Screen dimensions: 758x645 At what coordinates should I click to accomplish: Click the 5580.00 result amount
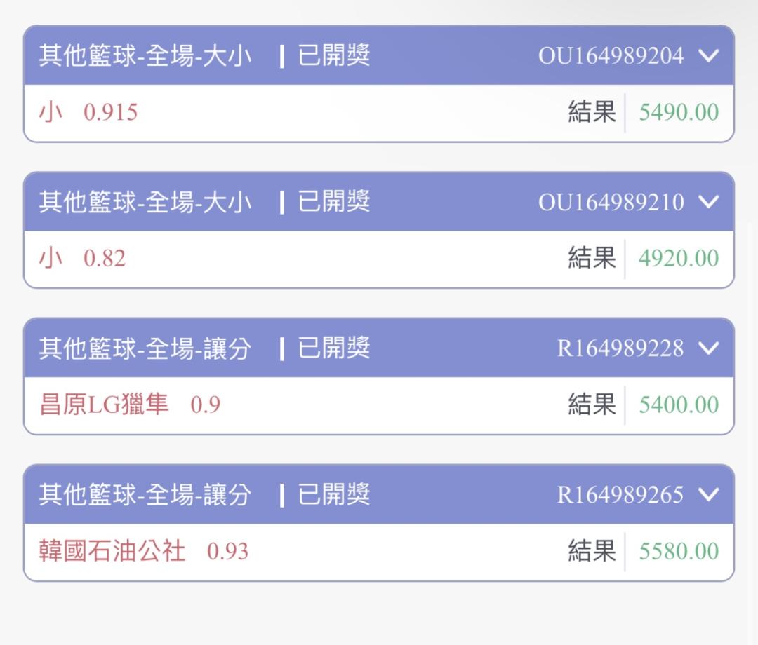[679, 551]
